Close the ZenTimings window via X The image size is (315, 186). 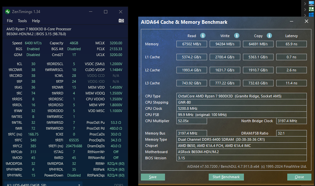[x=121, y=12]
